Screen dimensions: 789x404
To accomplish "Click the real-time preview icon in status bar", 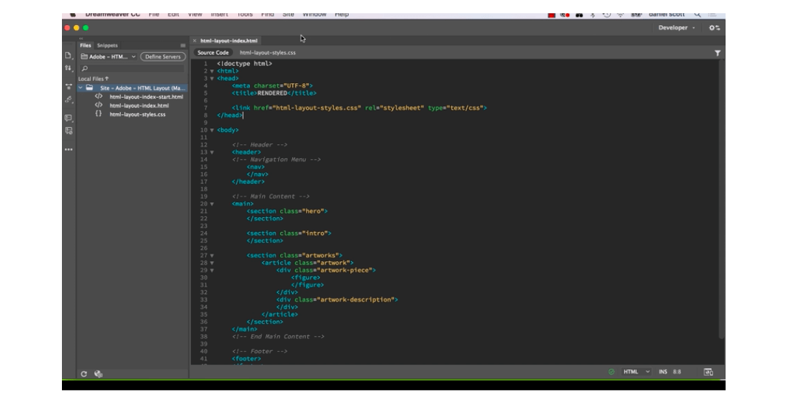I will (709, 372).
